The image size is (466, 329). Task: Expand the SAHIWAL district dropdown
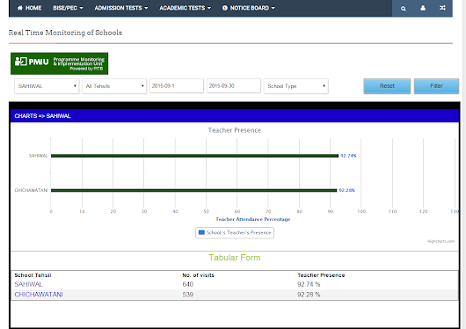click(47, 86)
